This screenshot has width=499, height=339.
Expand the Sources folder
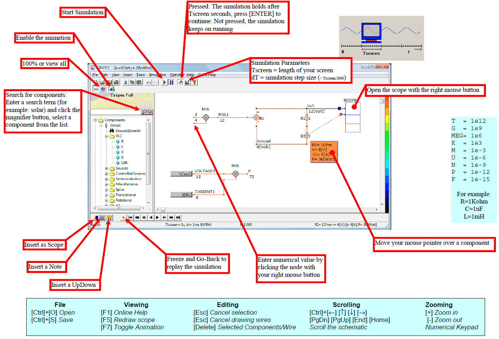click(x=107, y=168)
